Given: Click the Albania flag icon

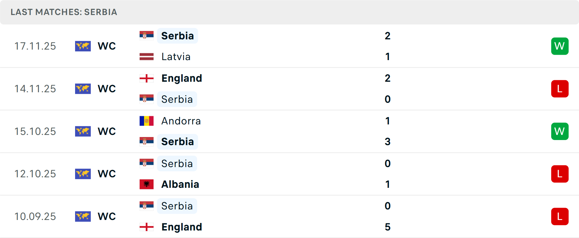Looking at the screenshot, I should pos(147,184).
